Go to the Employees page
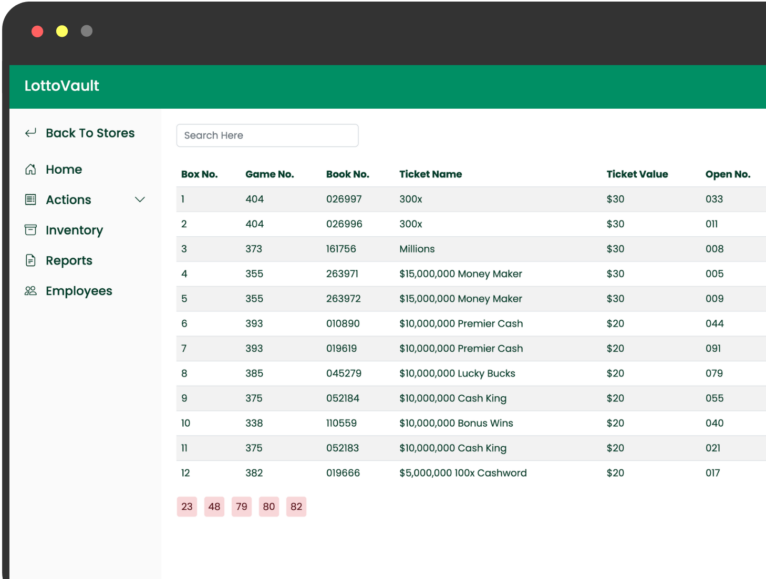Viewport: 766px width, 579px height. click(79, 291)
